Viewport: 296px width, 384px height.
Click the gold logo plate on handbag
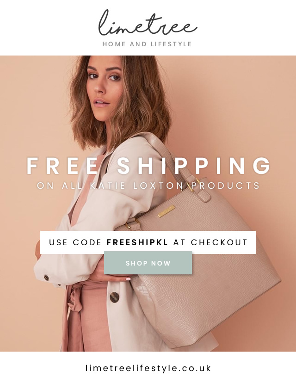(166, 211)
